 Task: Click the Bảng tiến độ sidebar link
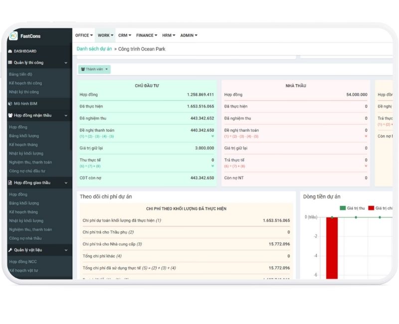click(x=20, y=74)
